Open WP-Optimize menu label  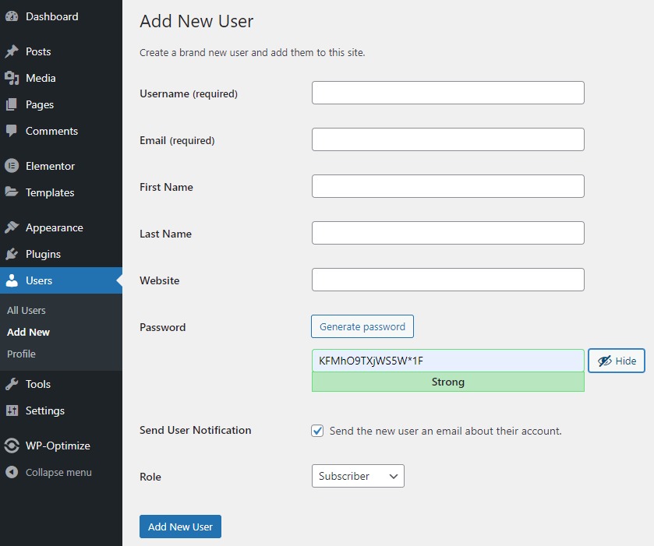point(58,446)
